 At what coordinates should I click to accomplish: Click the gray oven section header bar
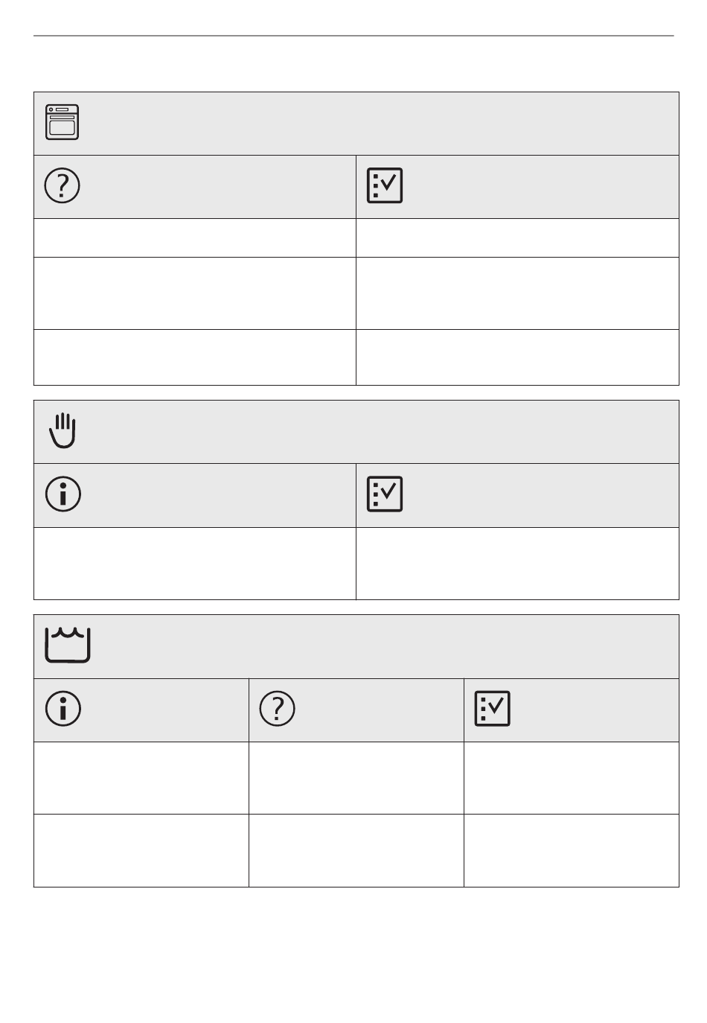click(x=356, y=124)
